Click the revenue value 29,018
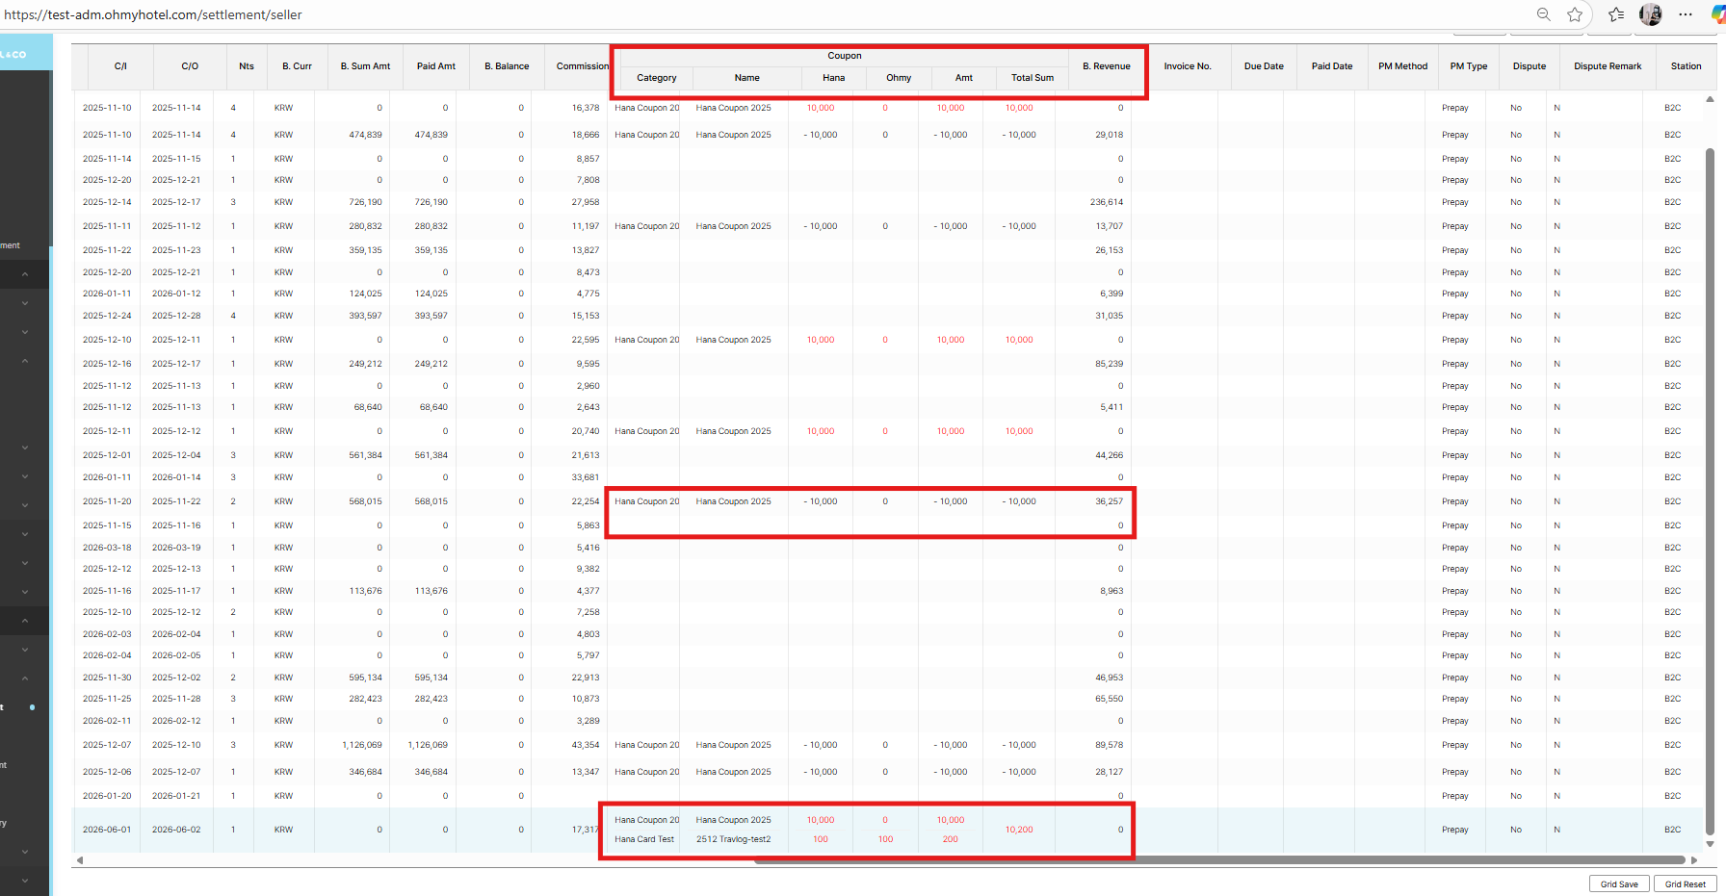The width and height of the screenshot is (1726, 896). pos(1110,135)
